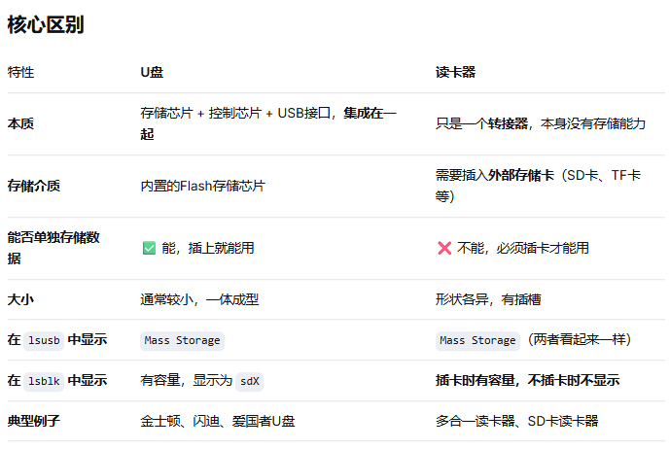Click the 'sdX' inline code tag
Image resolution: width=670 pixels, height=449 pixels.
click(250, 381)
